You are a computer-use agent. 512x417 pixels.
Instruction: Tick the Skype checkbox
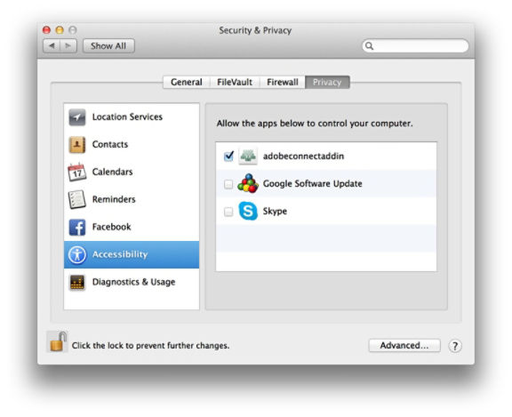click(x=228, y=212)
